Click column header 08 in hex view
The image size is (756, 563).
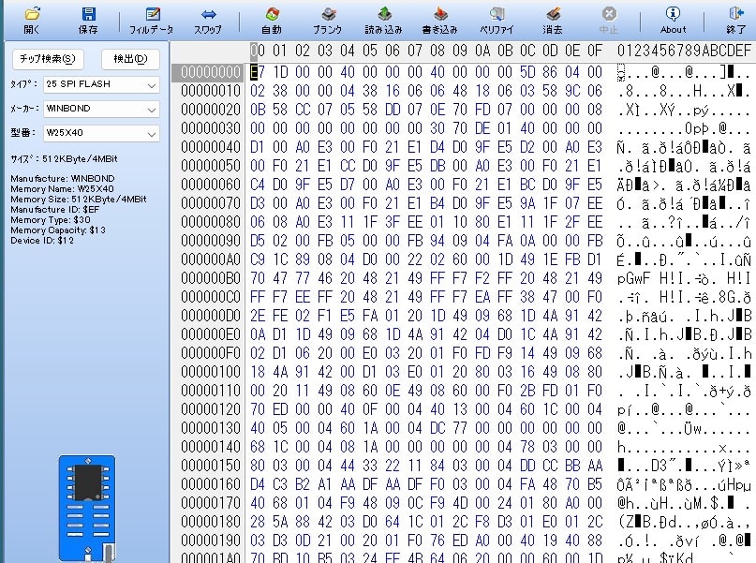(x=437, y=51)
